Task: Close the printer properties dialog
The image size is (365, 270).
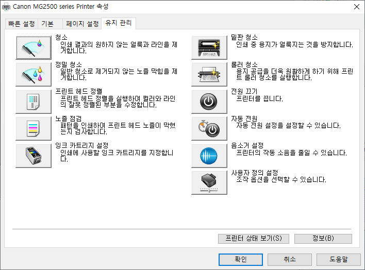Action: click(x=357, y=7)
